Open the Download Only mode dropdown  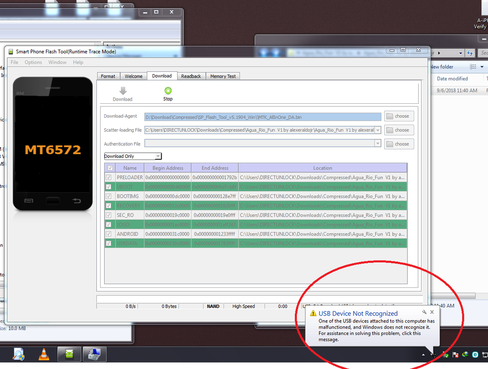pyautogui.click(x=133, y=156)
